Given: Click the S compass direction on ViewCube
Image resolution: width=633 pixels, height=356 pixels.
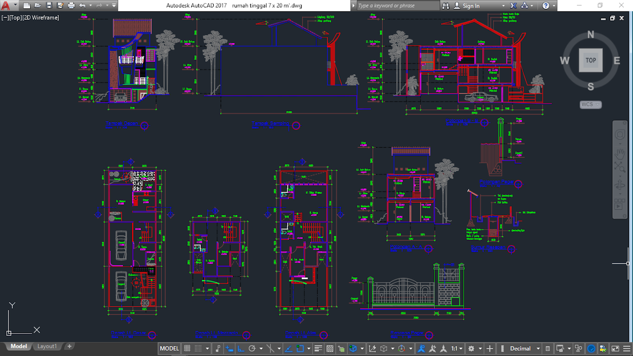Looking at the screenshot, I should (590, 87).
